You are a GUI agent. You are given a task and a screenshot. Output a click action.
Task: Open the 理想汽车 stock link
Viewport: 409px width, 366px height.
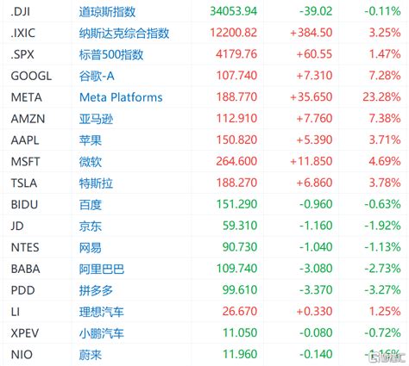pos(102,312)
